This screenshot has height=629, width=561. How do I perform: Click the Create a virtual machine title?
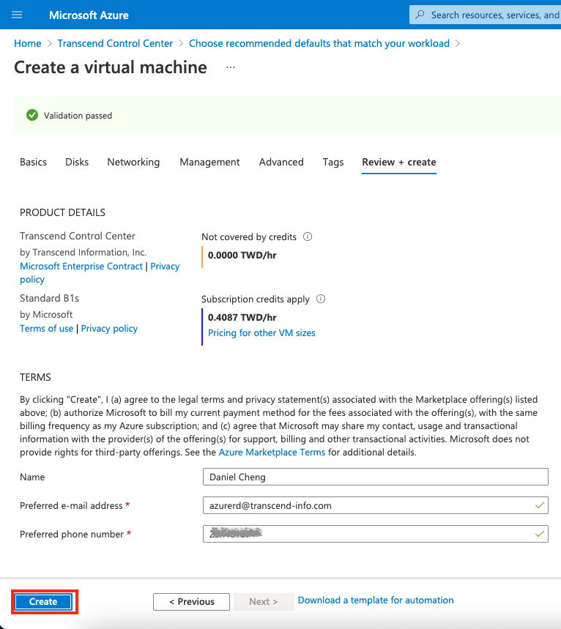pyautogui.click(x=111, y=67)
